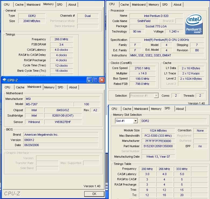Click the BIOS Version field showing 080012
This screenshot has width=210, height=199.
click(61, 140)
